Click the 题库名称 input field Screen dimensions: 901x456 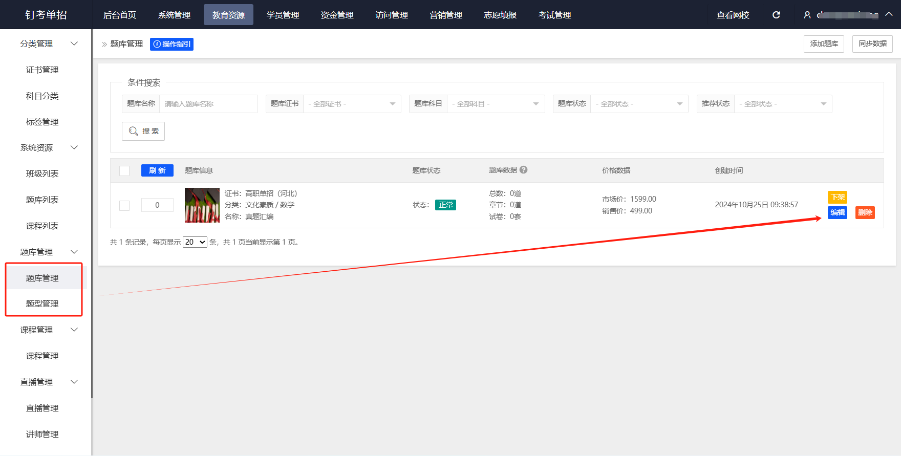tap(208, 104)
